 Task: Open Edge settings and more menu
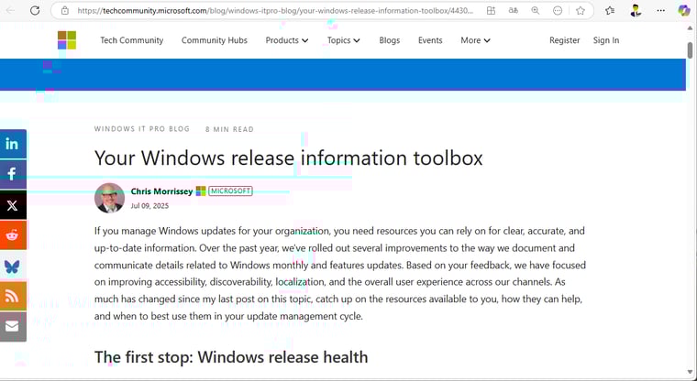pos(661,11)
